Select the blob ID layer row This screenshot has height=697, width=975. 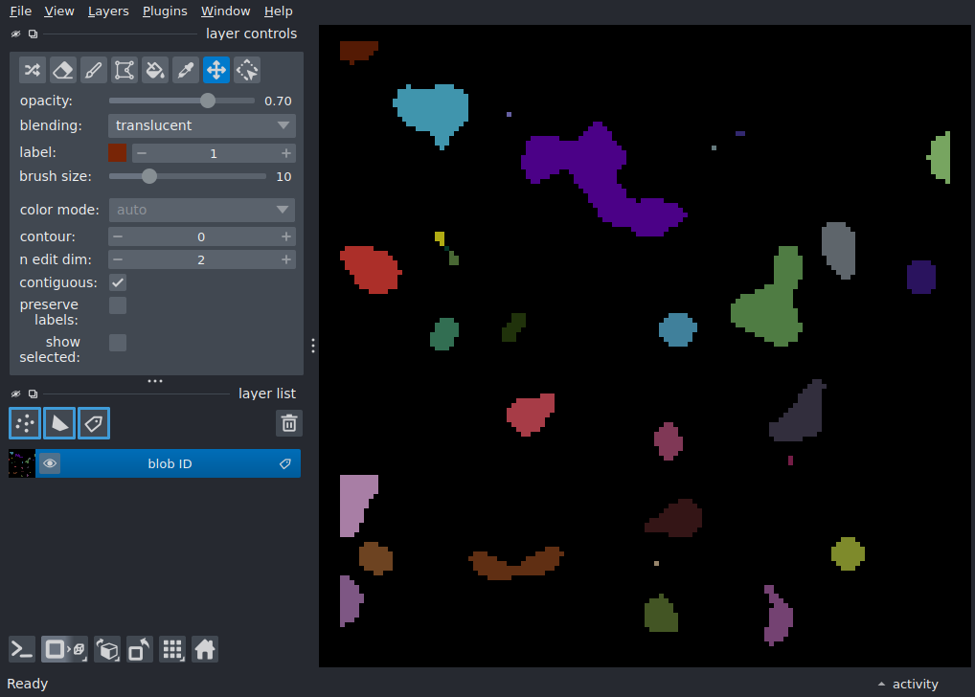(x=154, y=463)
